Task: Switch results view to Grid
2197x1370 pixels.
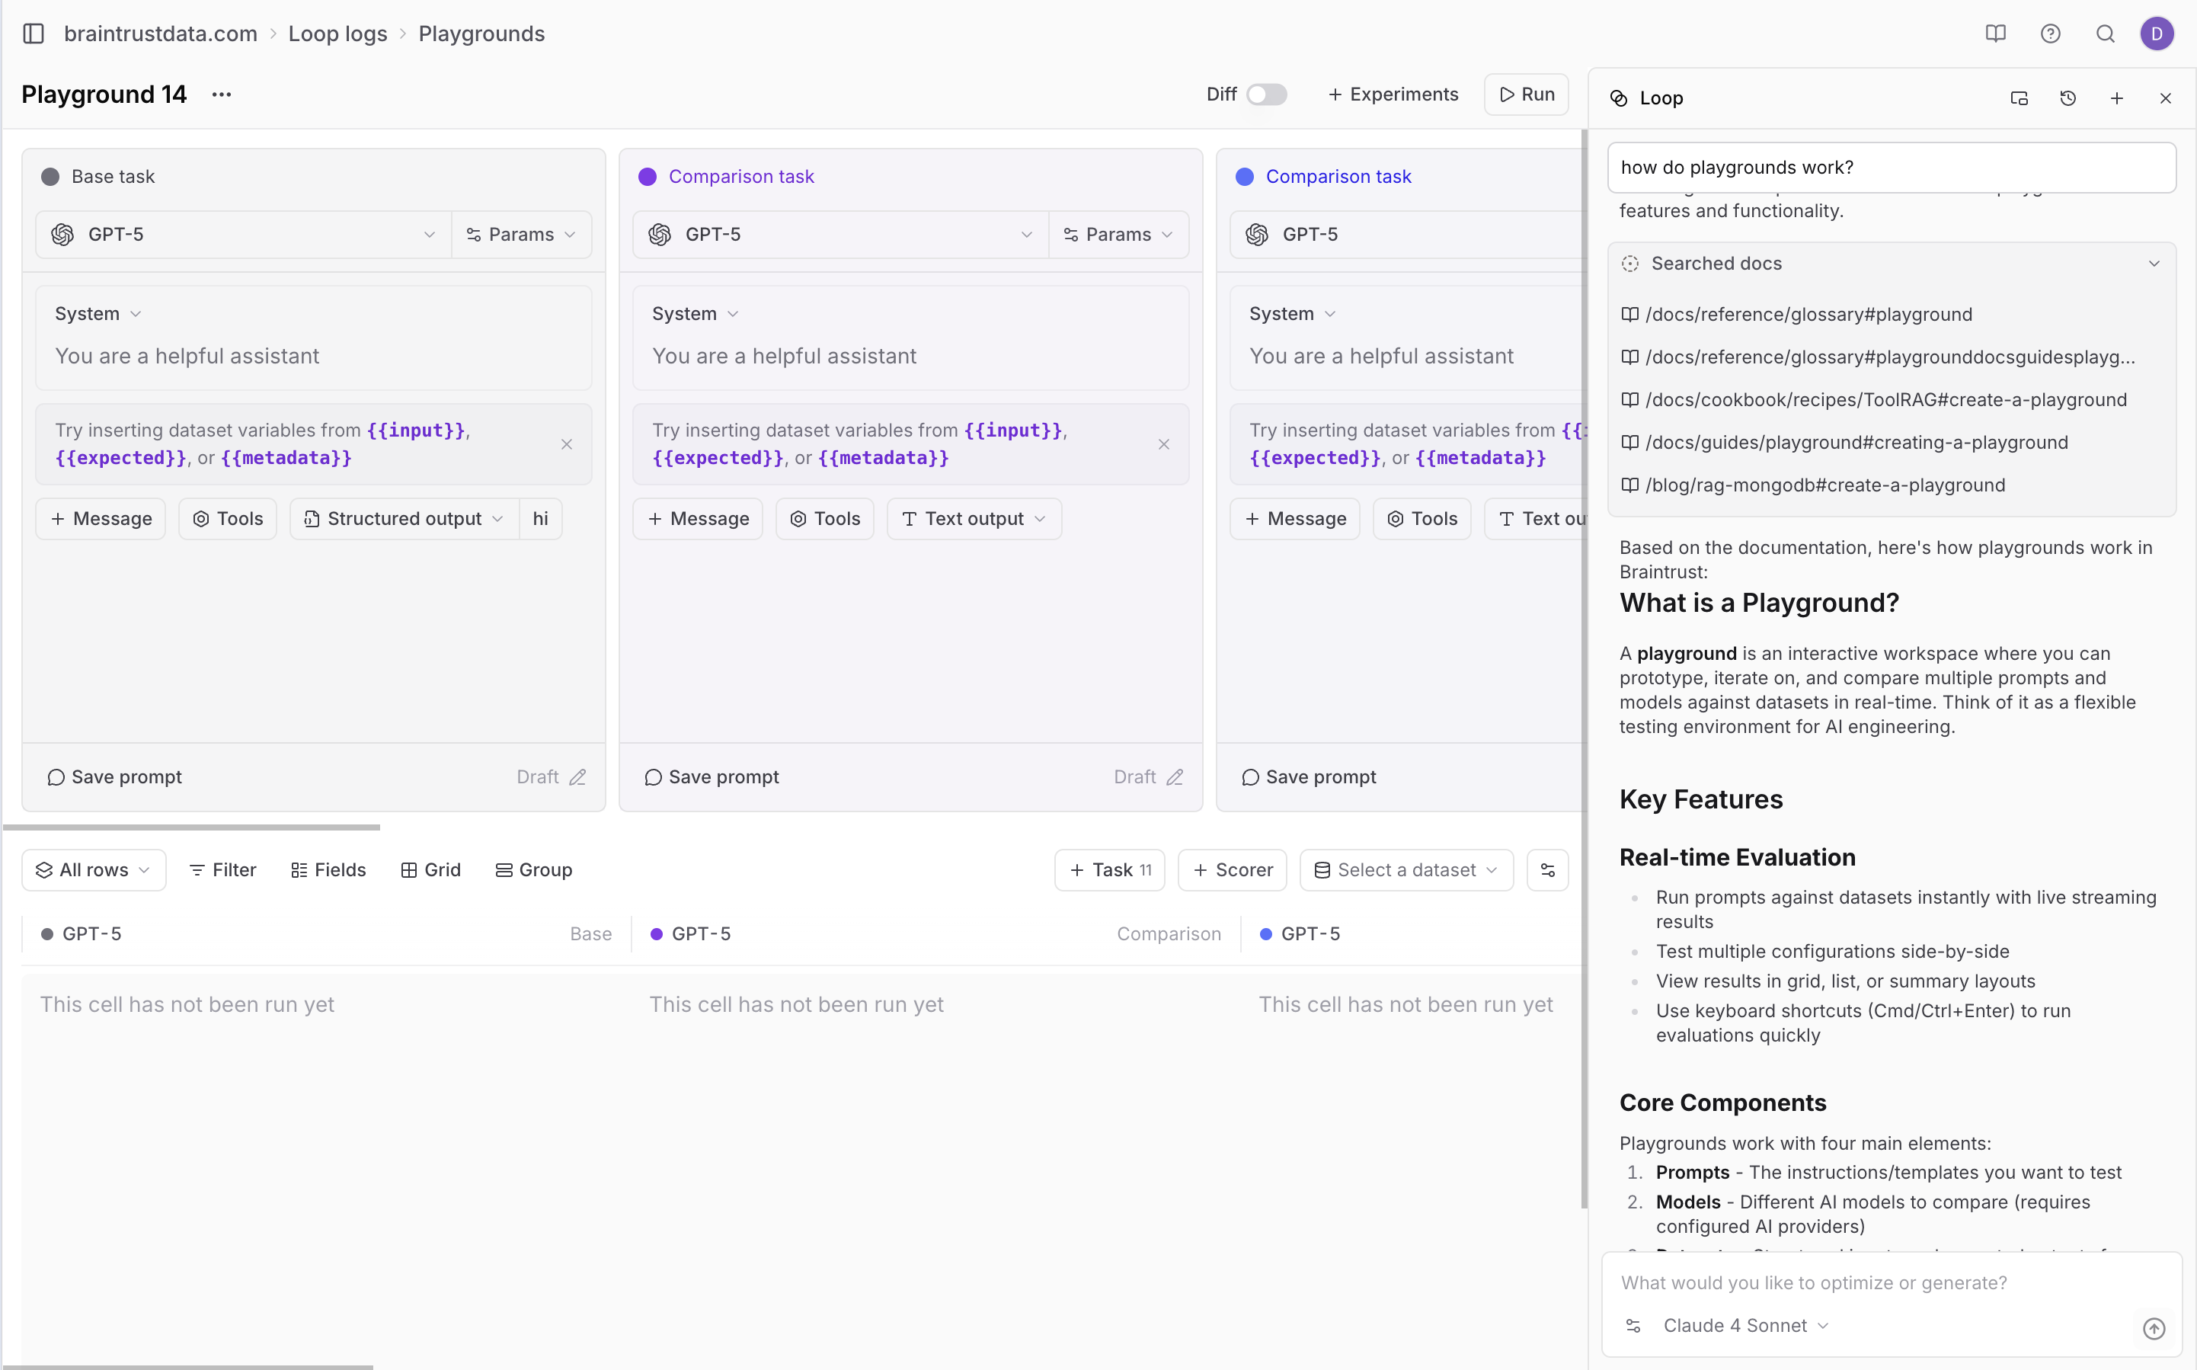Action: [x=430, y=869]
